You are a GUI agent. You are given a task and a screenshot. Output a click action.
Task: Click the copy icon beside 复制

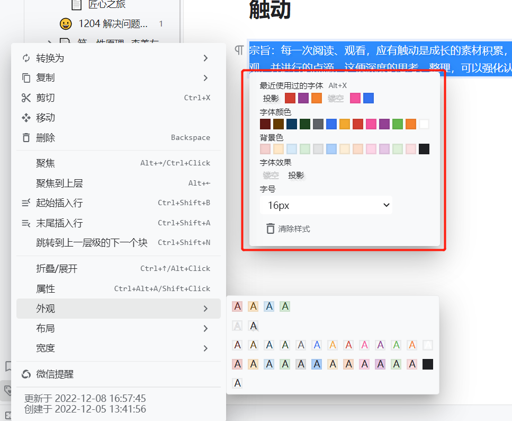coord(26,78)
